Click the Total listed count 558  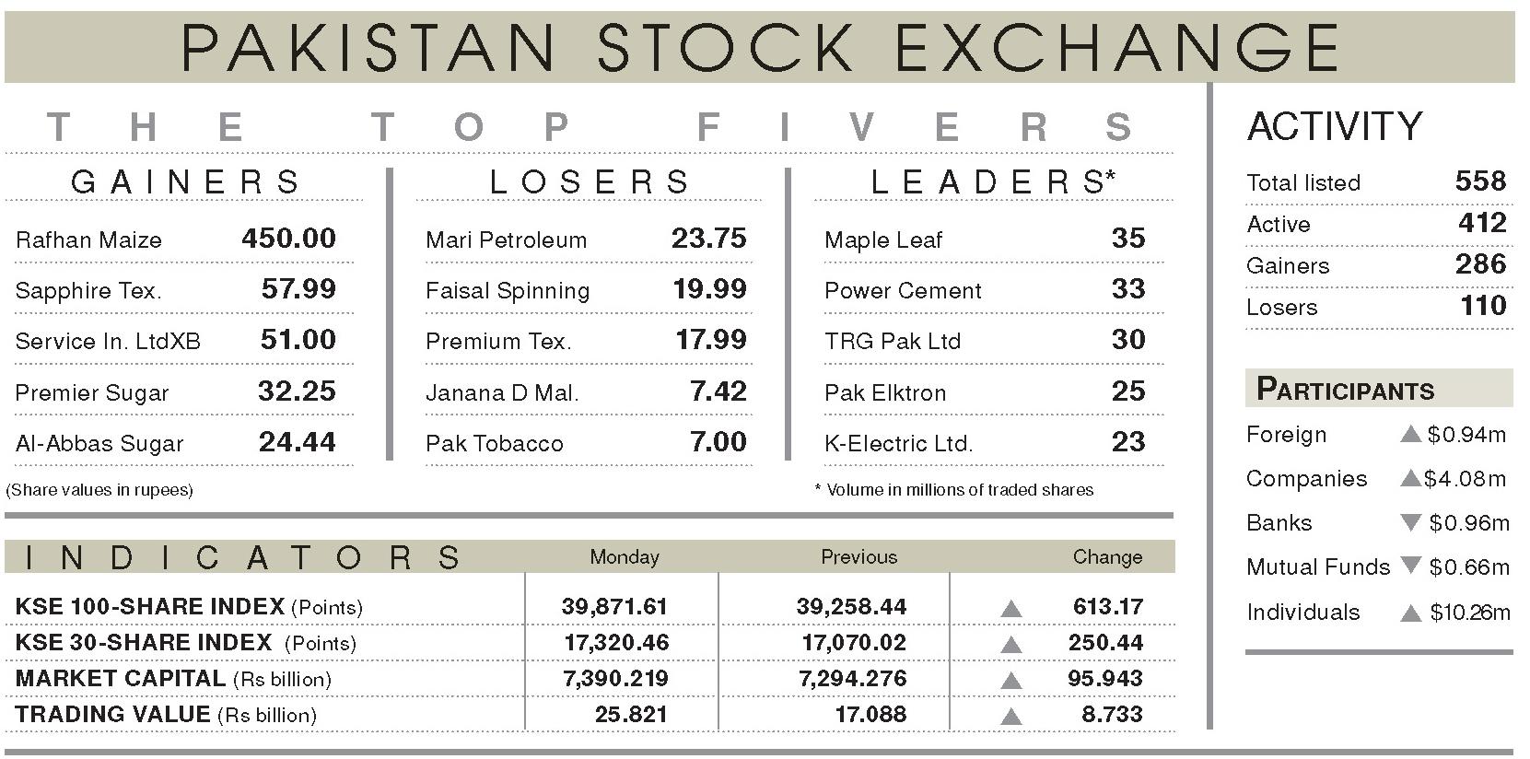tap(1480, 181)
